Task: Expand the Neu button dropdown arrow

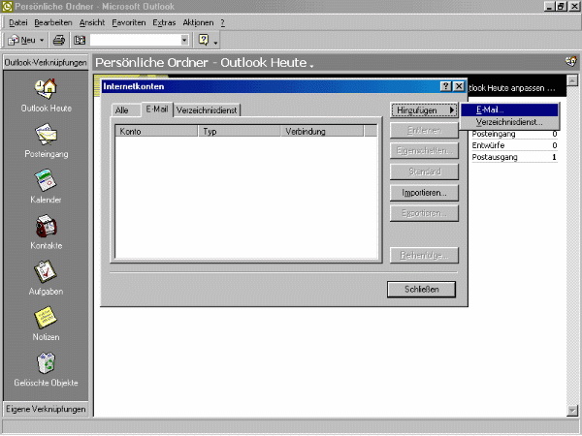Action: click(42, 40)
